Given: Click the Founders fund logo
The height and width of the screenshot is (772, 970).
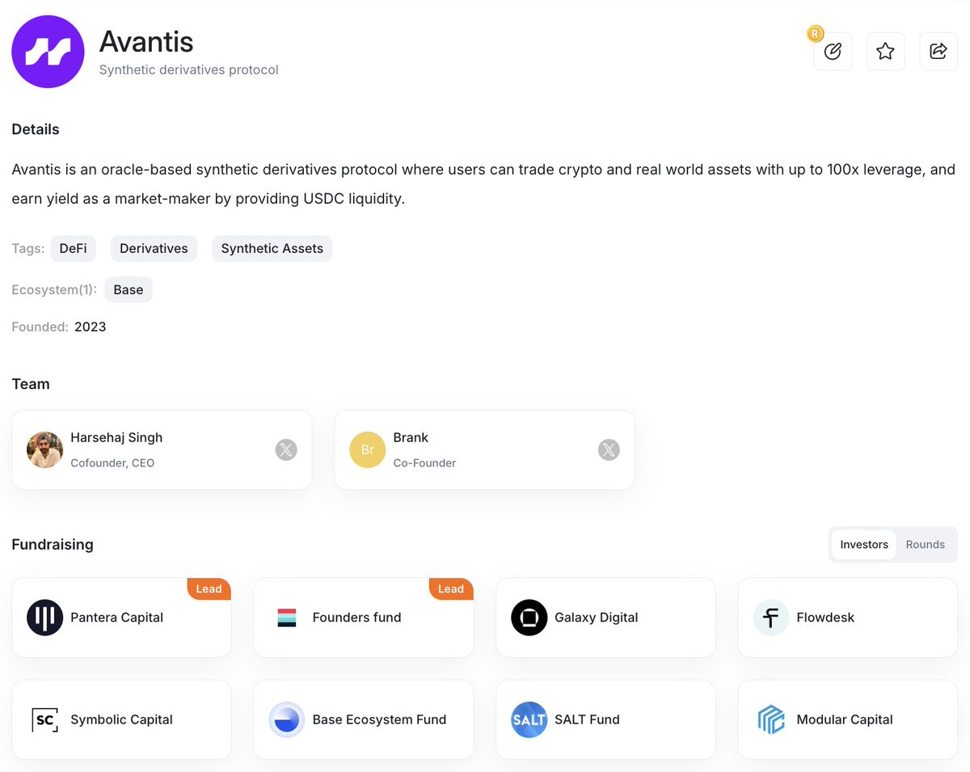Looking at the screenshot, I should 287,618.
